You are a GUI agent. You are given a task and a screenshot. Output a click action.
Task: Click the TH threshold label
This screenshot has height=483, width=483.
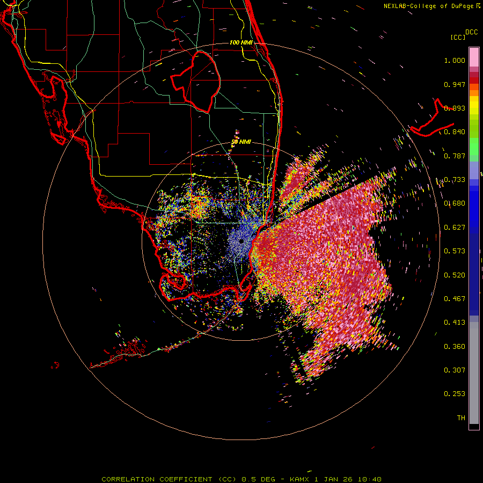(x=461, y=418)
